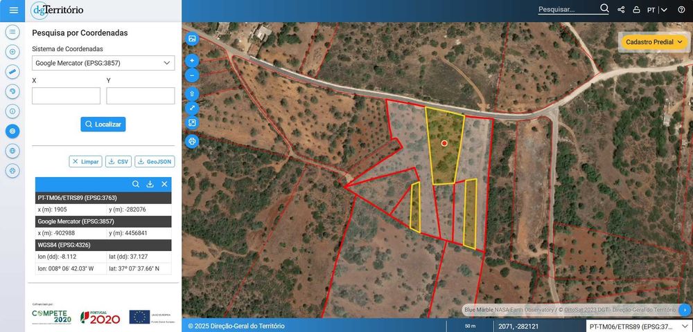This screenshot has width=693, height=332.
Task: Open the Cadastro Predial layer dropdown
Action: (655, 42)
